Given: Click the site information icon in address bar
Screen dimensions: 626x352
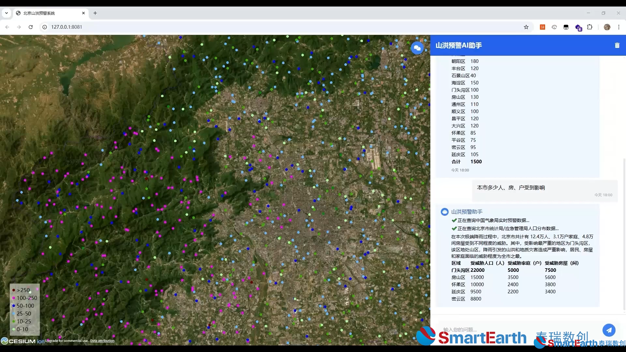Looking at the screenshot, I should 45,27.
